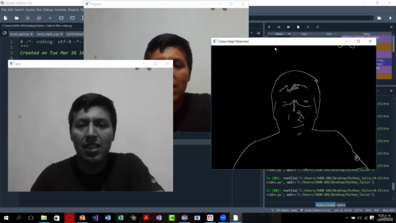Run the file with green play button
The height and width of the screenshot is (223, 396).
(x=50, y=18)
